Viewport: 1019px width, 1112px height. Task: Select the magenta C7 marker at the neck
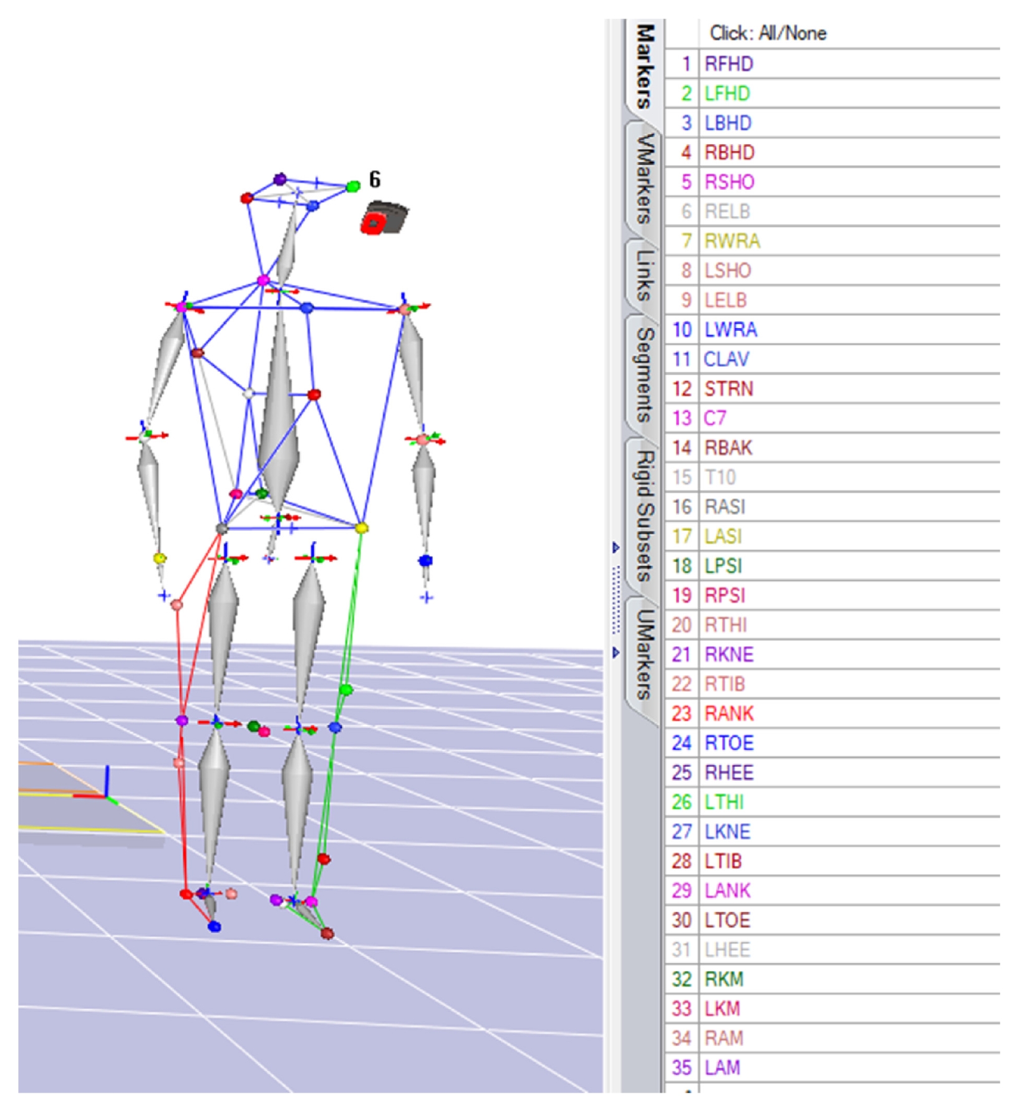263,280
